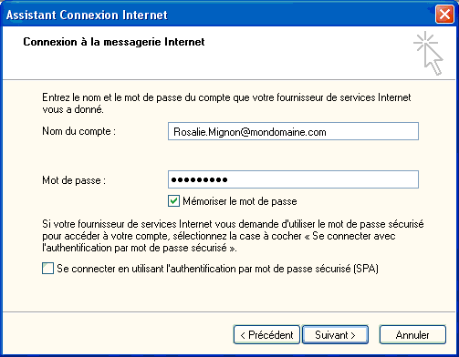
Task: Click the 'Mémoriser le mot de passe' label text
Action: pyautogui.click(x=240, y=201)
